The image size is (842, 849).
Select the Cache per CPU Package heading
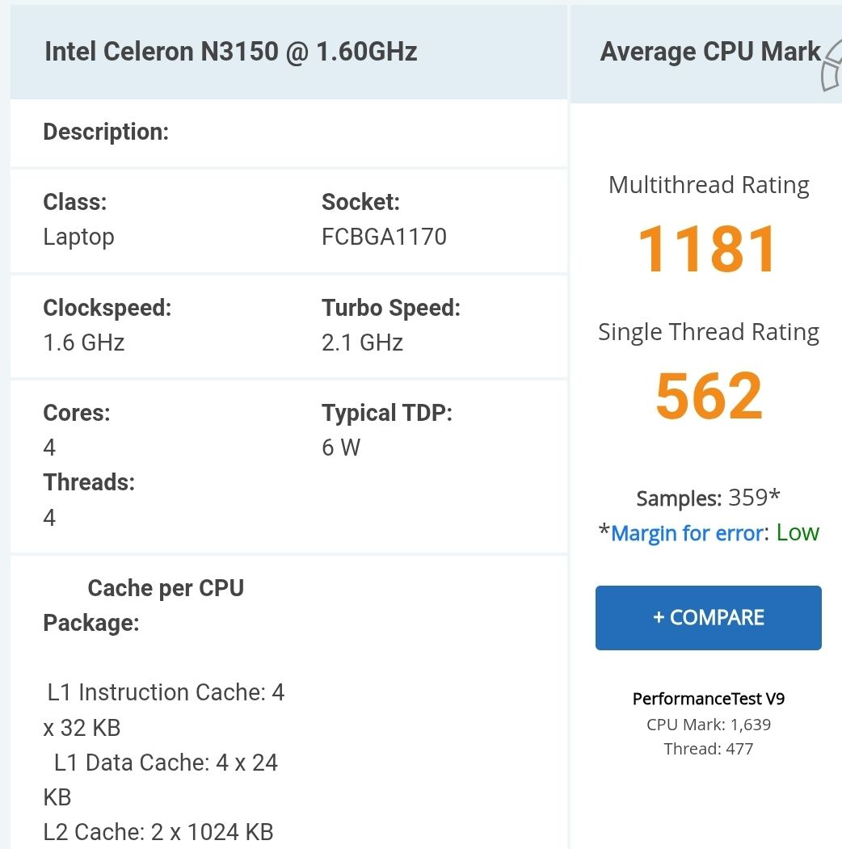tap(143, 605)
